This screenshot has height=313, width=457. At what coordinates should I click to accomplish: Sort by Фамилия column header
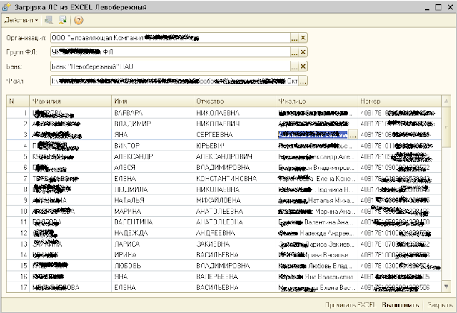pos(71,101)
